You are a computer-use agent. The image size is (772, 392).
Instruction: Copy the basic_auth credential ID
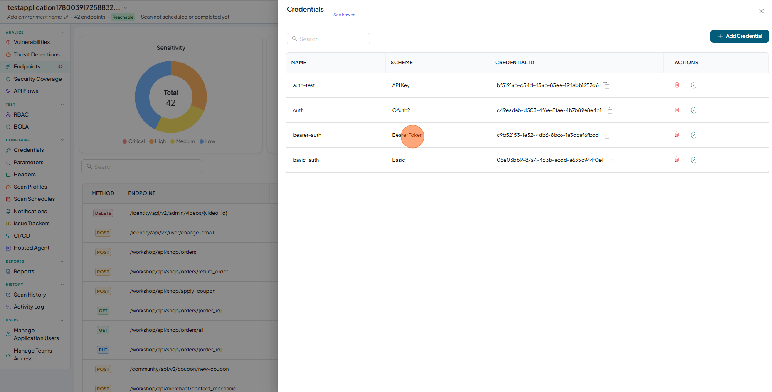coord(611,160)
